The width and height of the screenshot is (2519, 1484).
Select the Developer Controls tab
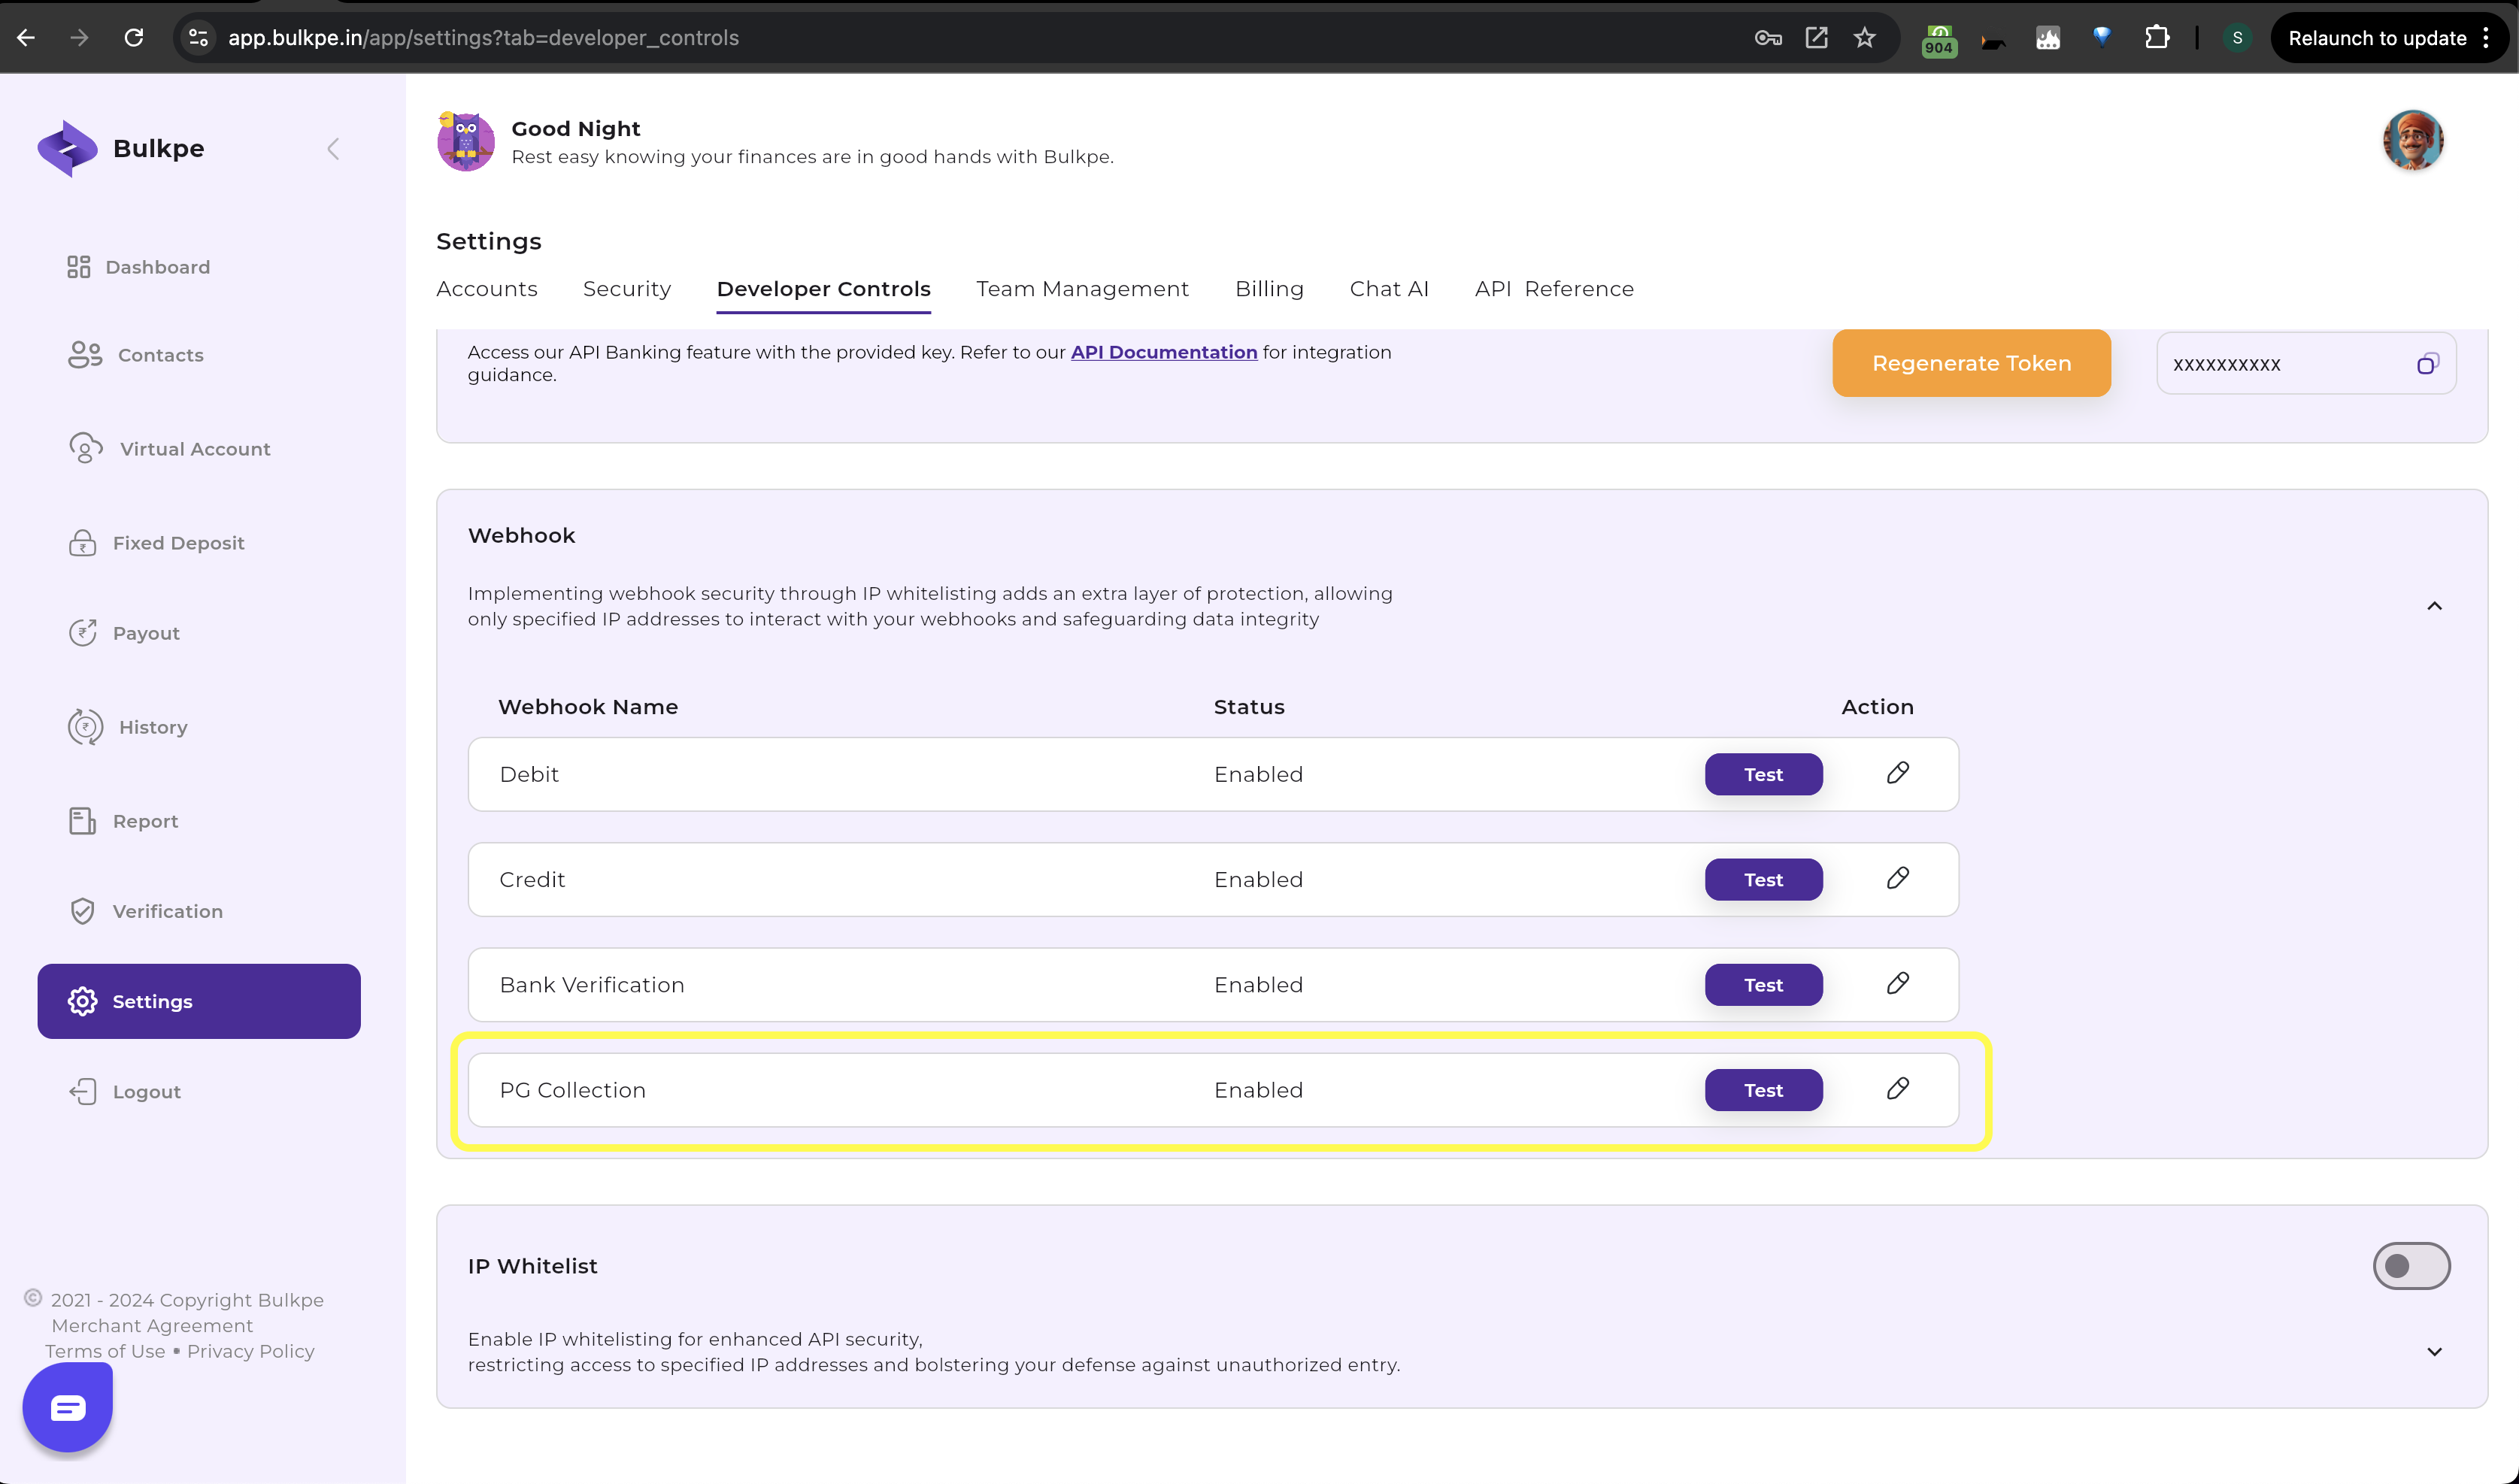(x=823, y=289)
